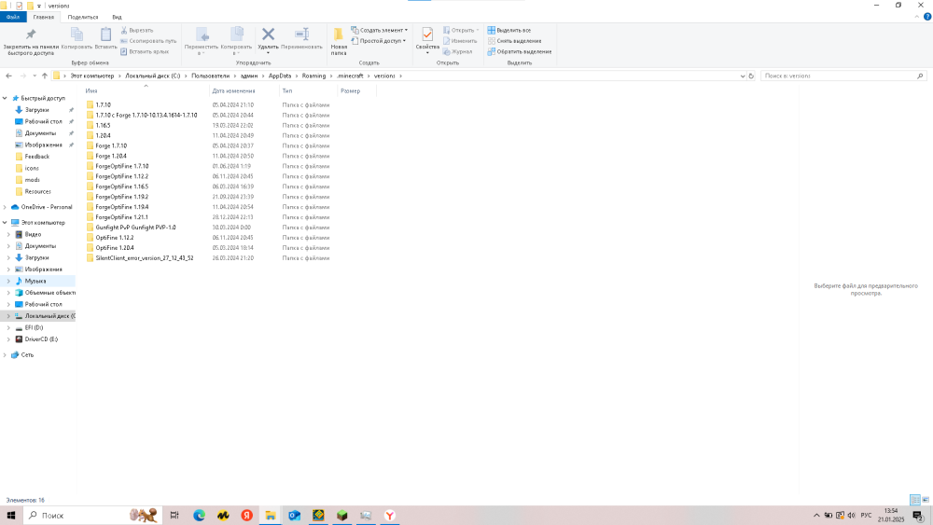Switch to the Home (Главная) ribbon tab
The width and height of the screenshot is (933, 525).
pos(44,17)
